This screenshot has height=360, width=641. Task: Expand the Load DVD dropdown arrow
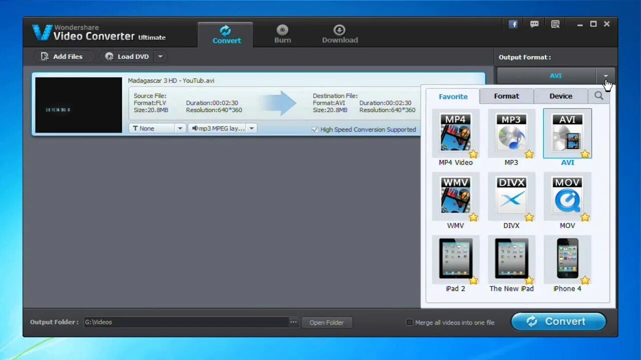[160, 56]
